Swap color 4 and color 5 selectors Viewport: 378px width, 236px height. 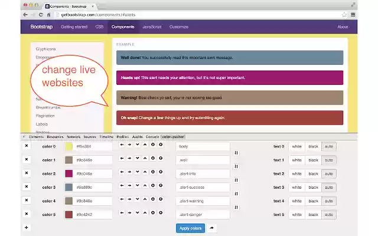tap(236, 207)
